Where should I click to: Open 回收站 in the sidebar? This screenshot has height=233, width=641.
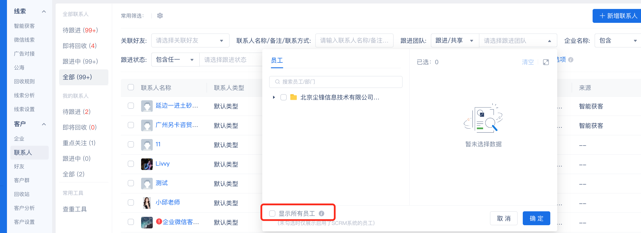click(x=22, y=194)
